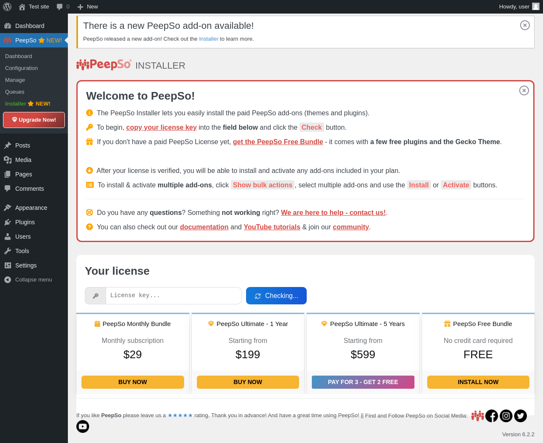Click the Twitter icon in footer
This screenshot has width=543, height=443.
pos(521,416)
